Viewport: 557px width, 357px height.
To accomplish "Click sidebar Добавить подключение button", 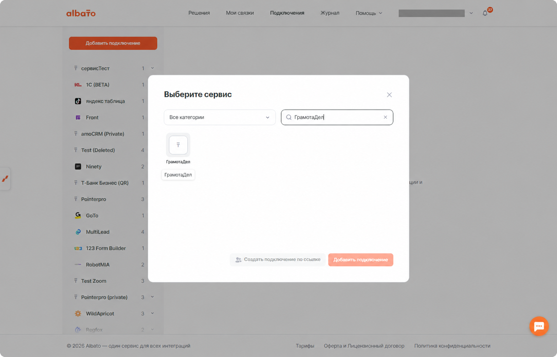I will click(x=113, y=43).
